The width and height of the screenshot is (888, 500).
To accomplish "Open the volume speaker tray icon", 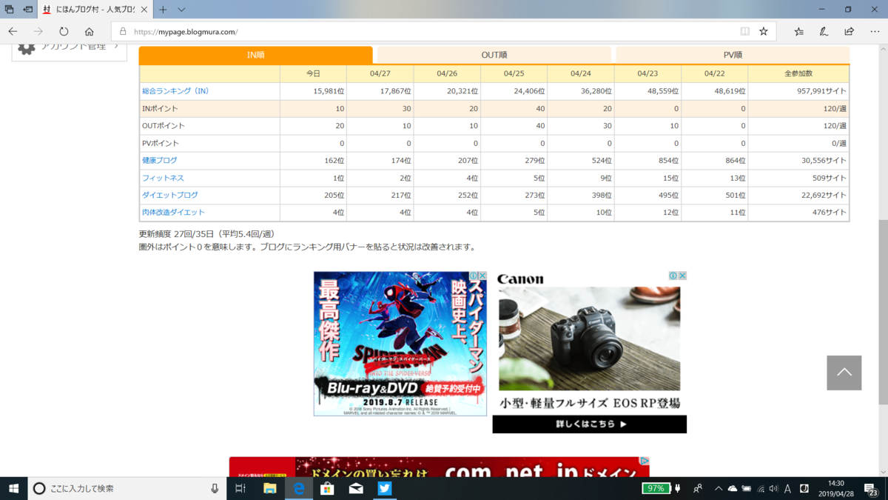I will 773,488.
